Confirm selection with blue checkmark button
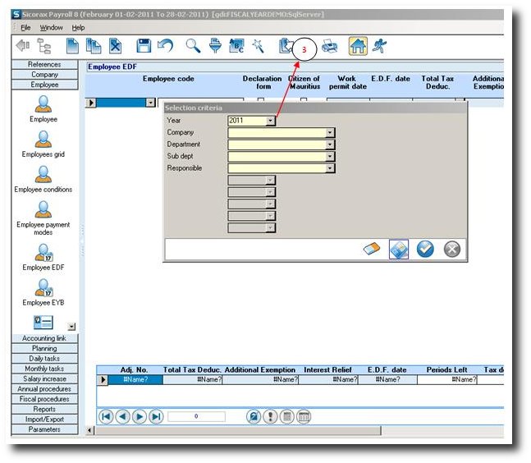 (x=424, y=250)
